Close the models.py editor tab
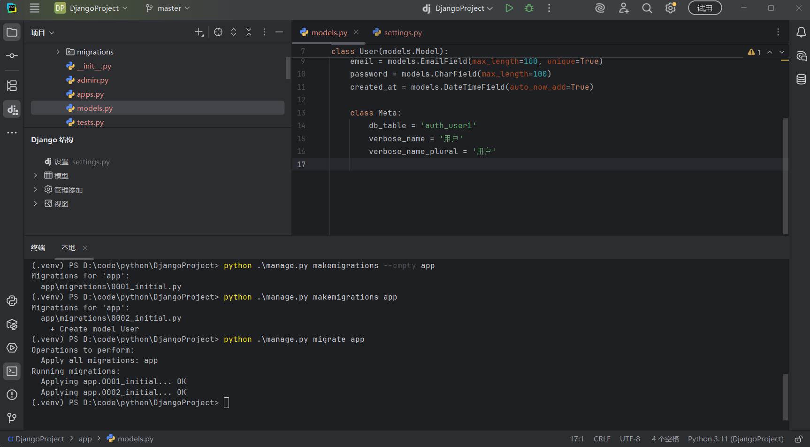This screenshot has width=810, height=447. [x=356, y=32]
